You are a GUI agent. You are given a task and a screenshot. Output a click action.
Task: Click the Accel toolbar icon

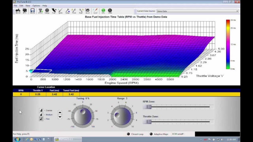coord(87,11)
